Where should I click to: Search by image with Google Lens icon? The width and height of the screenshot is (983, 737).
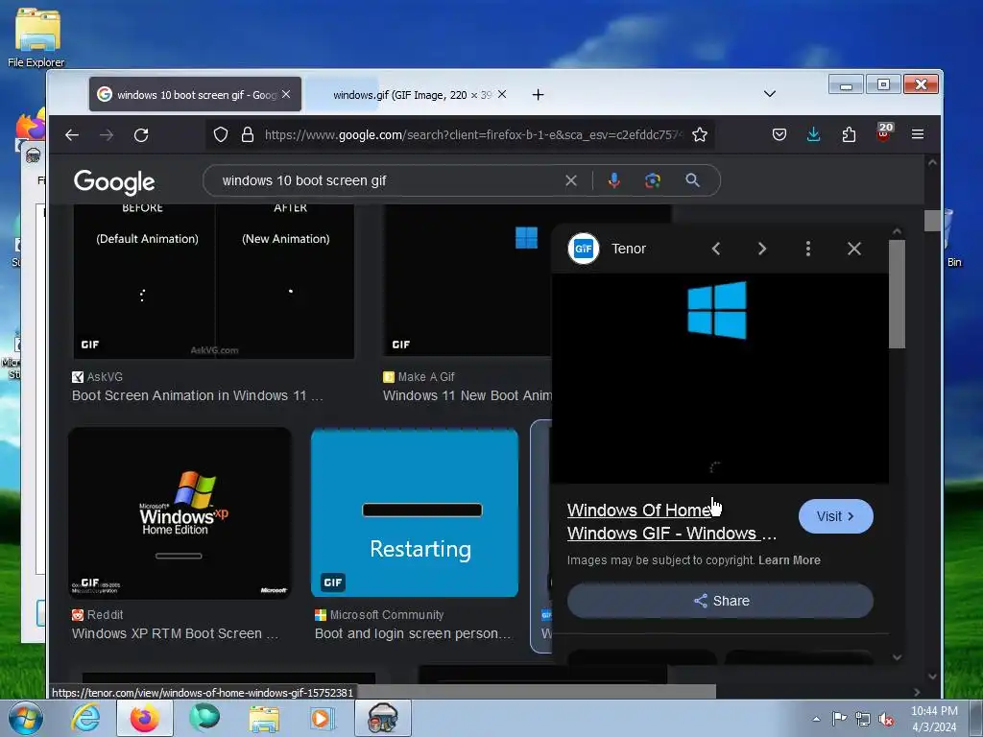[x=653, y=180]
